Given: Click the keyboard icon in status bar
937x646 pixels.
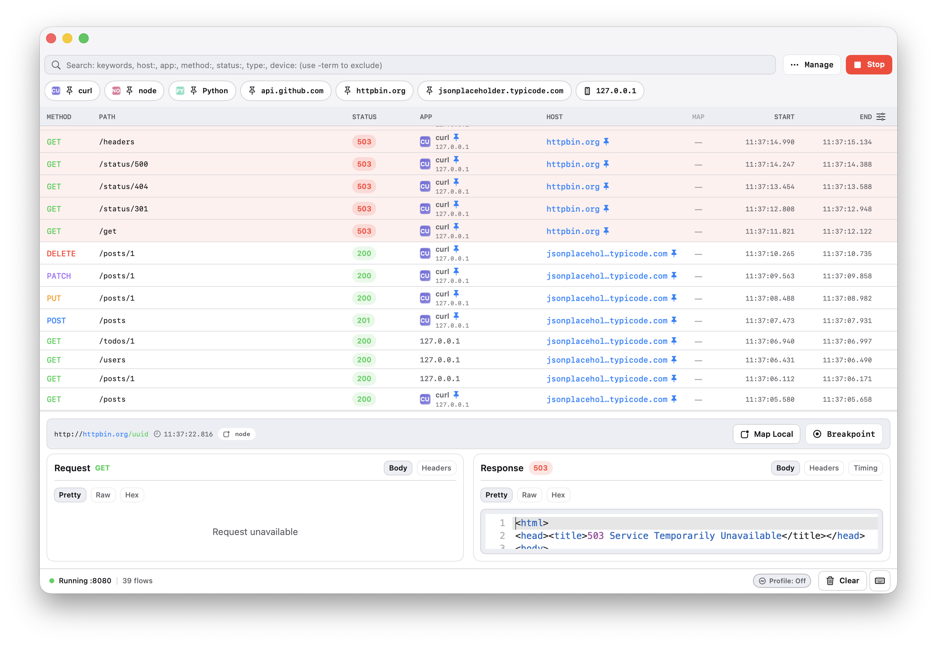Looking at the screenshot, I should [880, 581].
